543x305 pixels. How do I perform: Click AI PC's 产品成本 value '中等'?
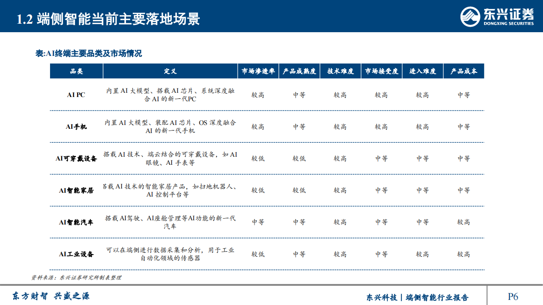click(x=464, y=95)
